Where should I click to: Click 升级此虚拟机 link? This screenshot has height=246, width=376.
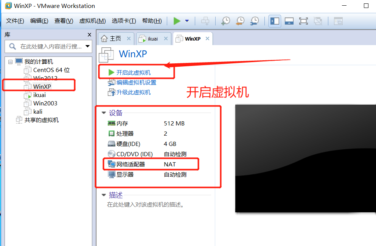pos(133,92)
